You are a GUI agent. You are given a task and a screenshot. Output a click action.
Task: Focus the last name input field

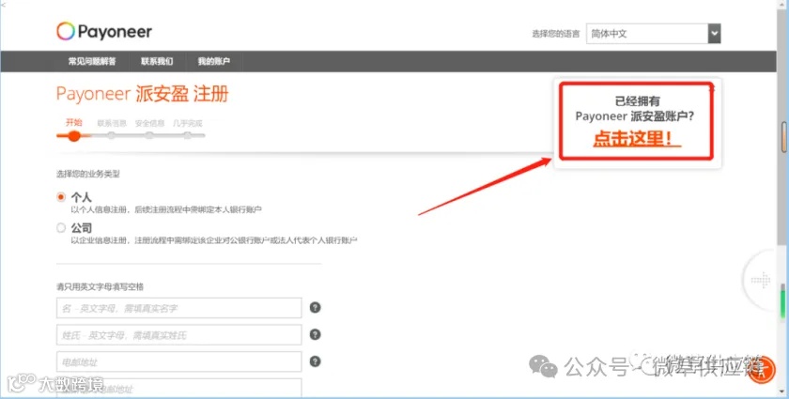pos(178,334)
